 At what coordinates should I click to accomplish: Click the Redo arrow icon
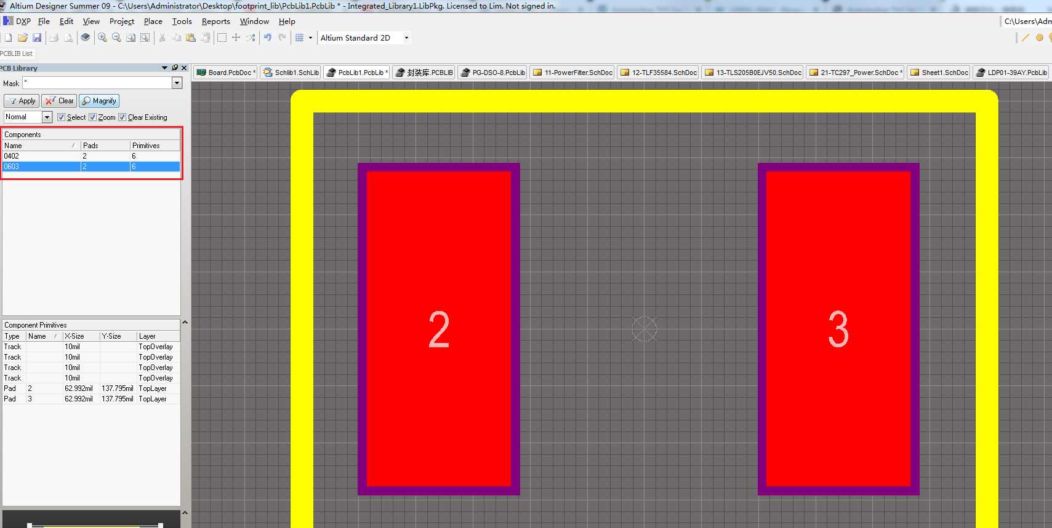click(282, 37)
